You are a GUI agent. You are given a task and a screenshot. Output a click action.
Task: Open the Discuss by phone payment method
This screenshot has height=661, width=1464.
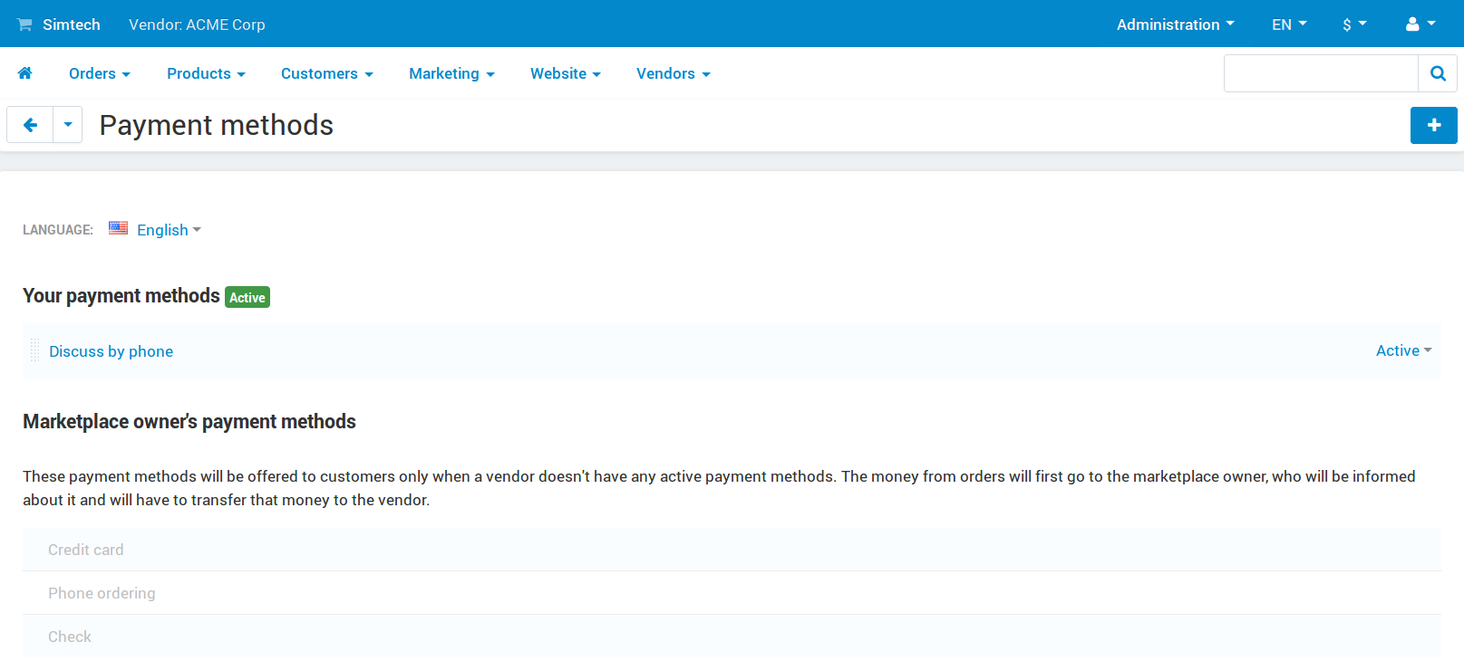point(111,351)
